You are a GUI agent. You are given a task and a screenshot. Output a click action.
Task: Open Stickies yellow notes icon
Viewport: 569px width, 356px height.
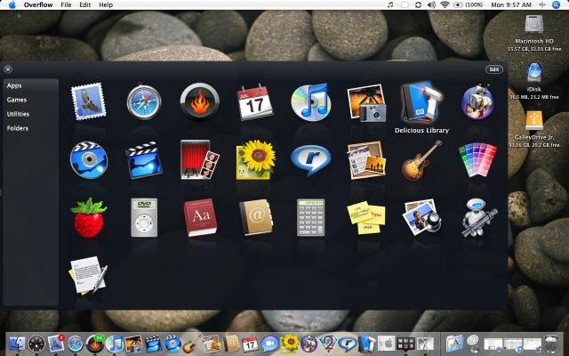coord(365,217)
